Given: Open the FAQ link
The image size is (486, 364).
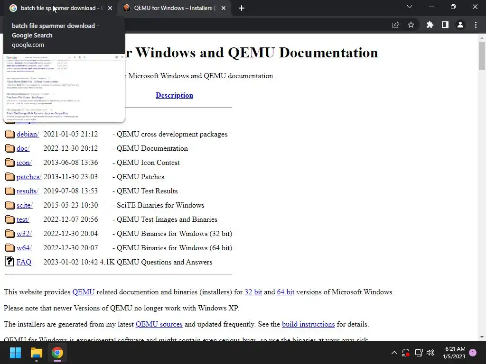Looking at the screenshot, I should point(24,262).
